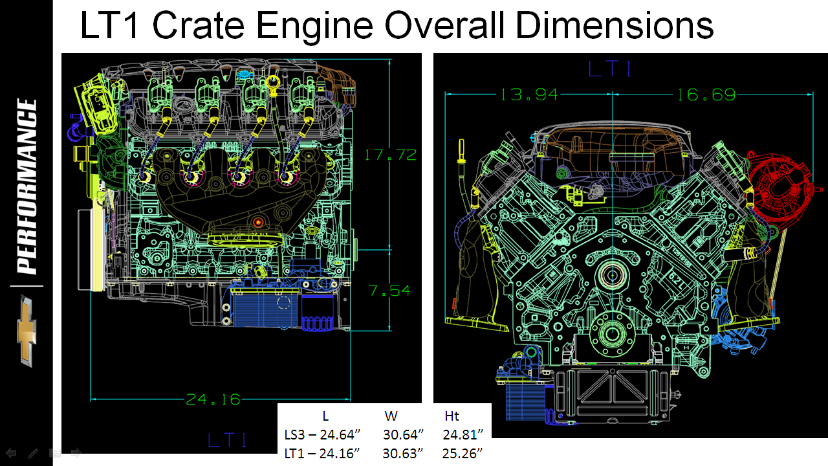The height and width of the screenshot is (466, 828).
Task: Click the 16.69 width dimension label
Action: pos(706,95)
